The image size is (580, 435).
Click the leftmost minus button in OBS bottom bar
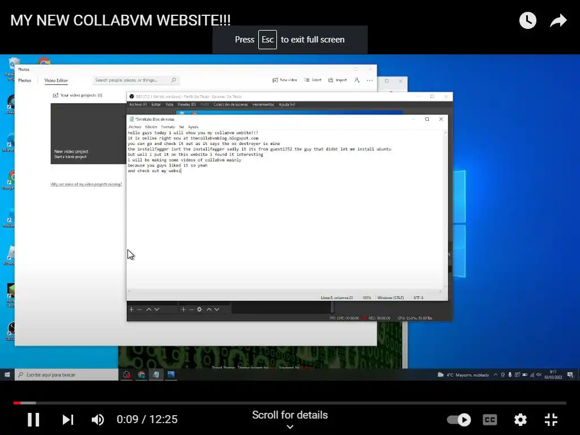(139, 309)
